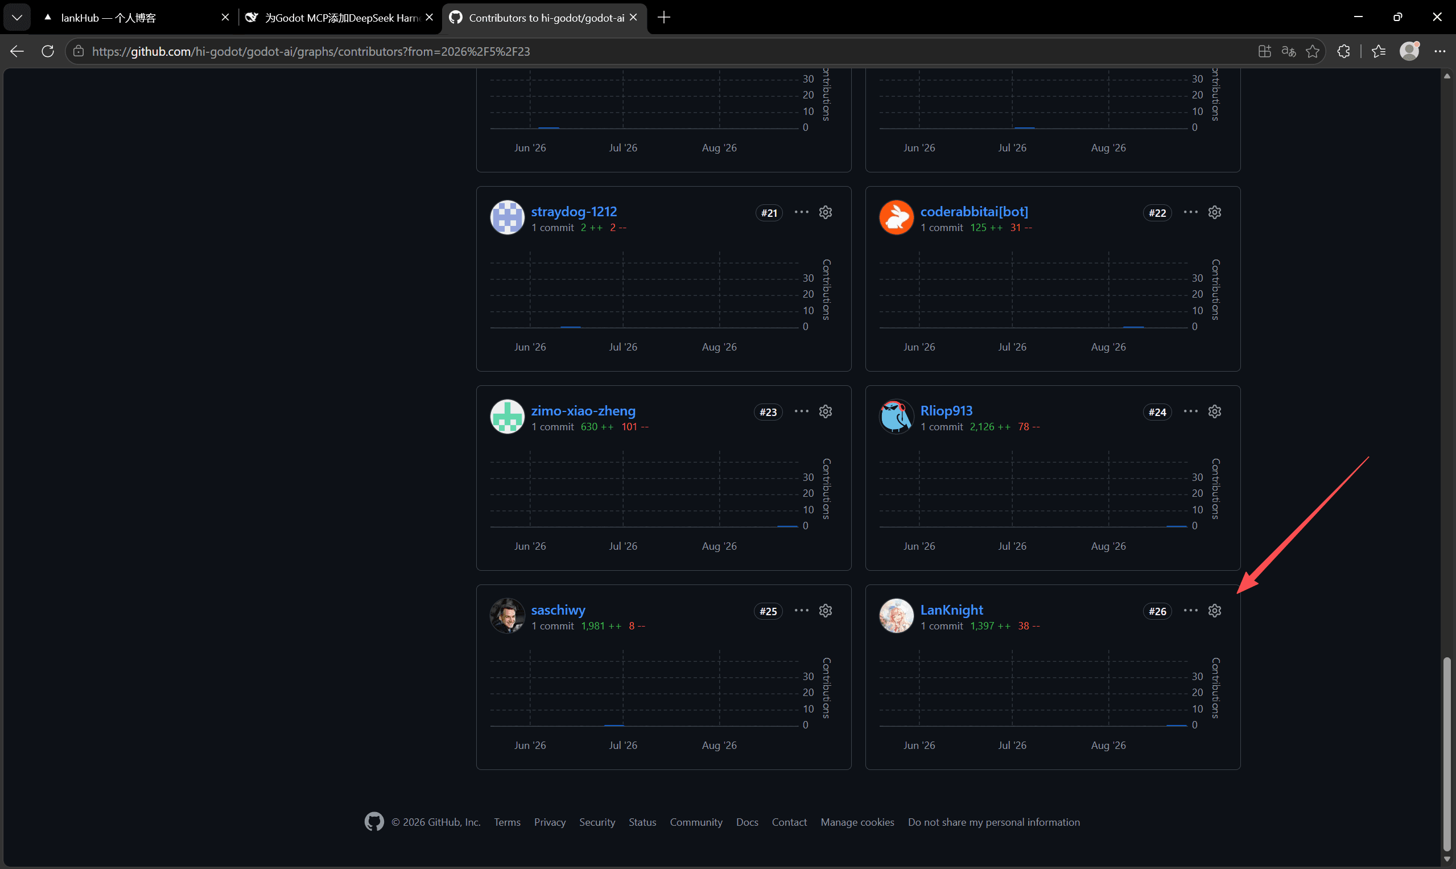Switch to Godot MCP DeepSeek tab
Image resolution: width=1456 pixels, height=869 pixels.
340,18
